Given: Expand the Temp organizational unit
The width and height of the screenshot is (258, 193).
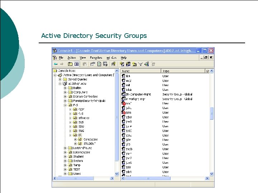Looking at the screenshot, I should [x=65, y=165].
